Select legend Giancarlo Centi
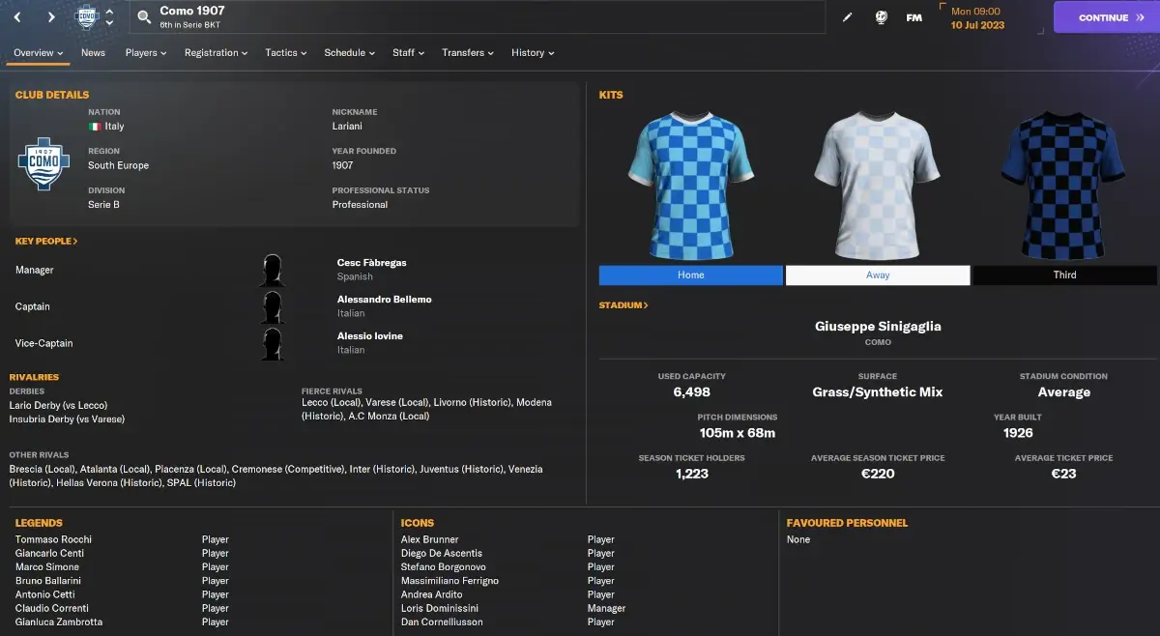This screenshot has width=1160, height=636. point(50,554)
